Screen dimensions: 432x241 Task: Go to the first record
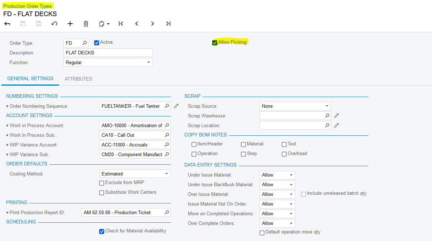click(121, 24)
